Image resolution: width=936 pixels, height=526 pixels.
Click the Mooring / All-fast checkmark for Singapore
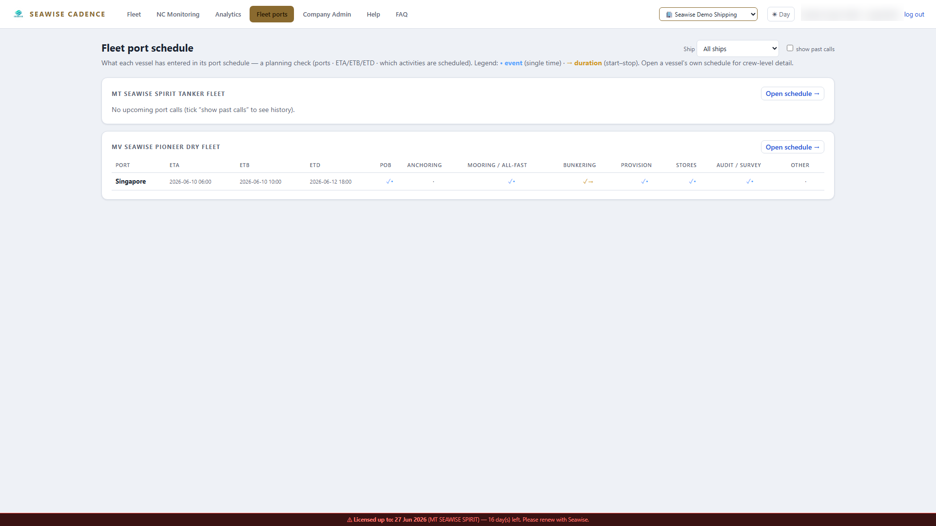point(511,182)
